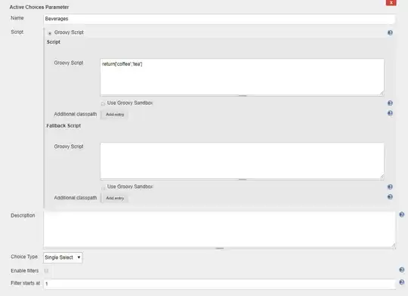Open the Choice Type Single Select dropdown
Image resolution: width=408 pixels, height=296 pixels.
pyautogui.click(x=63, y=257)
